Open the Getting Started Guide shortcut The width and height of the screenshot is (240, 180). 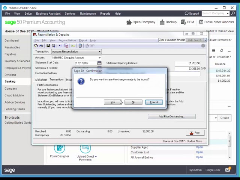pos(18,123)
